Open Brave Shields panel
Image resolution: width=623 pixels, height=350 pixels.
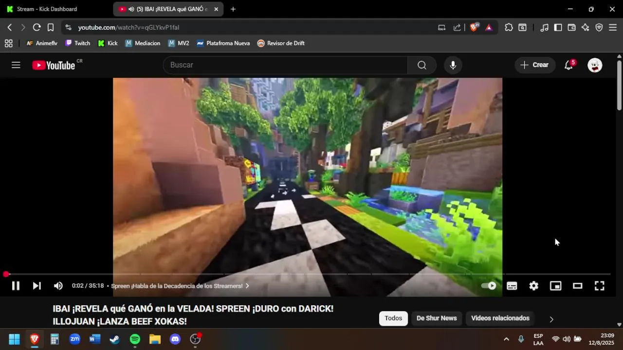point(474,28)
